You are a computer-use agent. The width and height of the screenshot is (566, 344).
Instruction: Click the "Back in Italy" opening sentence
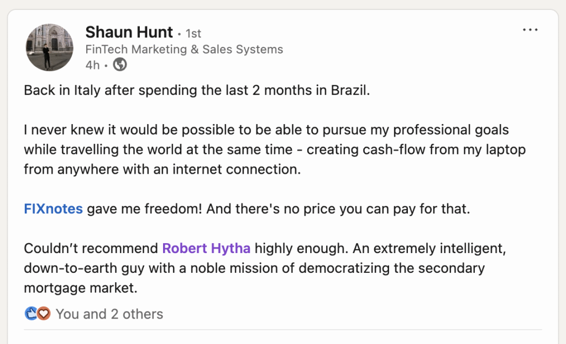click(196, 90)
